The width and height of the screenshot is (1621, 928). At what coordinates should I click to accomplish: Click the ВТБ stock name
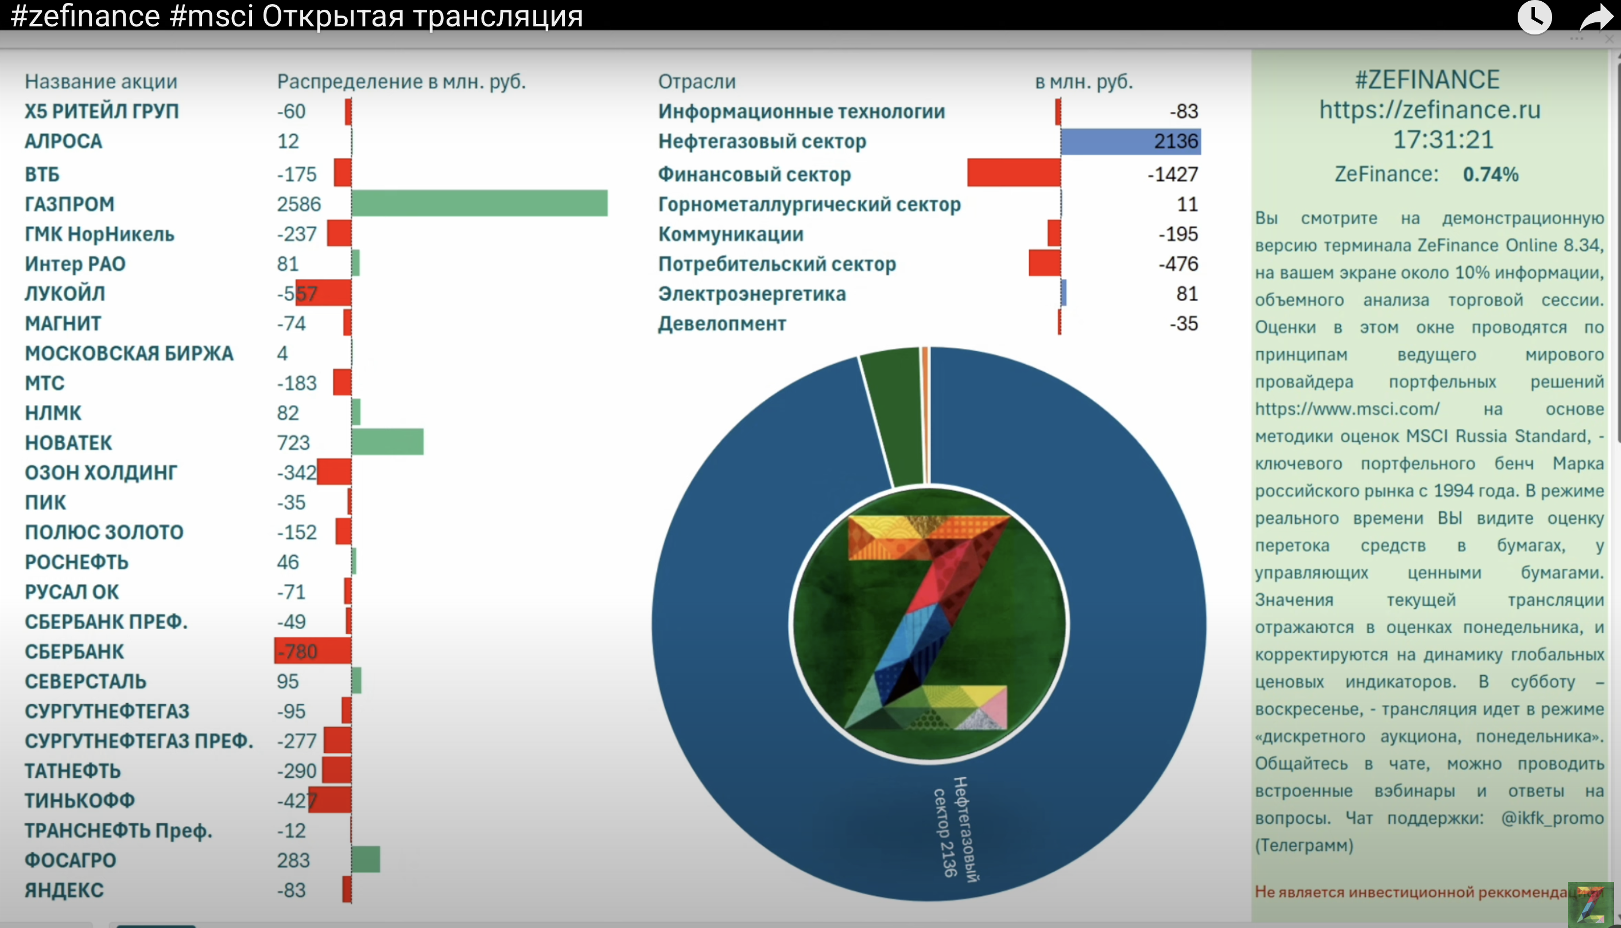[41, 174]
